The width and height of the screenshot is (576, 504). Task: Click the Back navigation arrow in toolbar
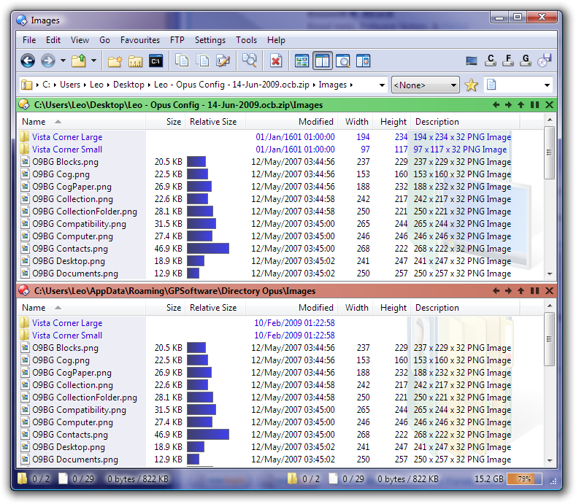click(28, 61)
